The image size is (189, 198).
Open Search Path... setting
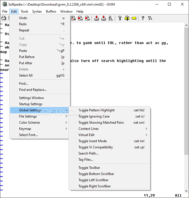pos(109,153)
